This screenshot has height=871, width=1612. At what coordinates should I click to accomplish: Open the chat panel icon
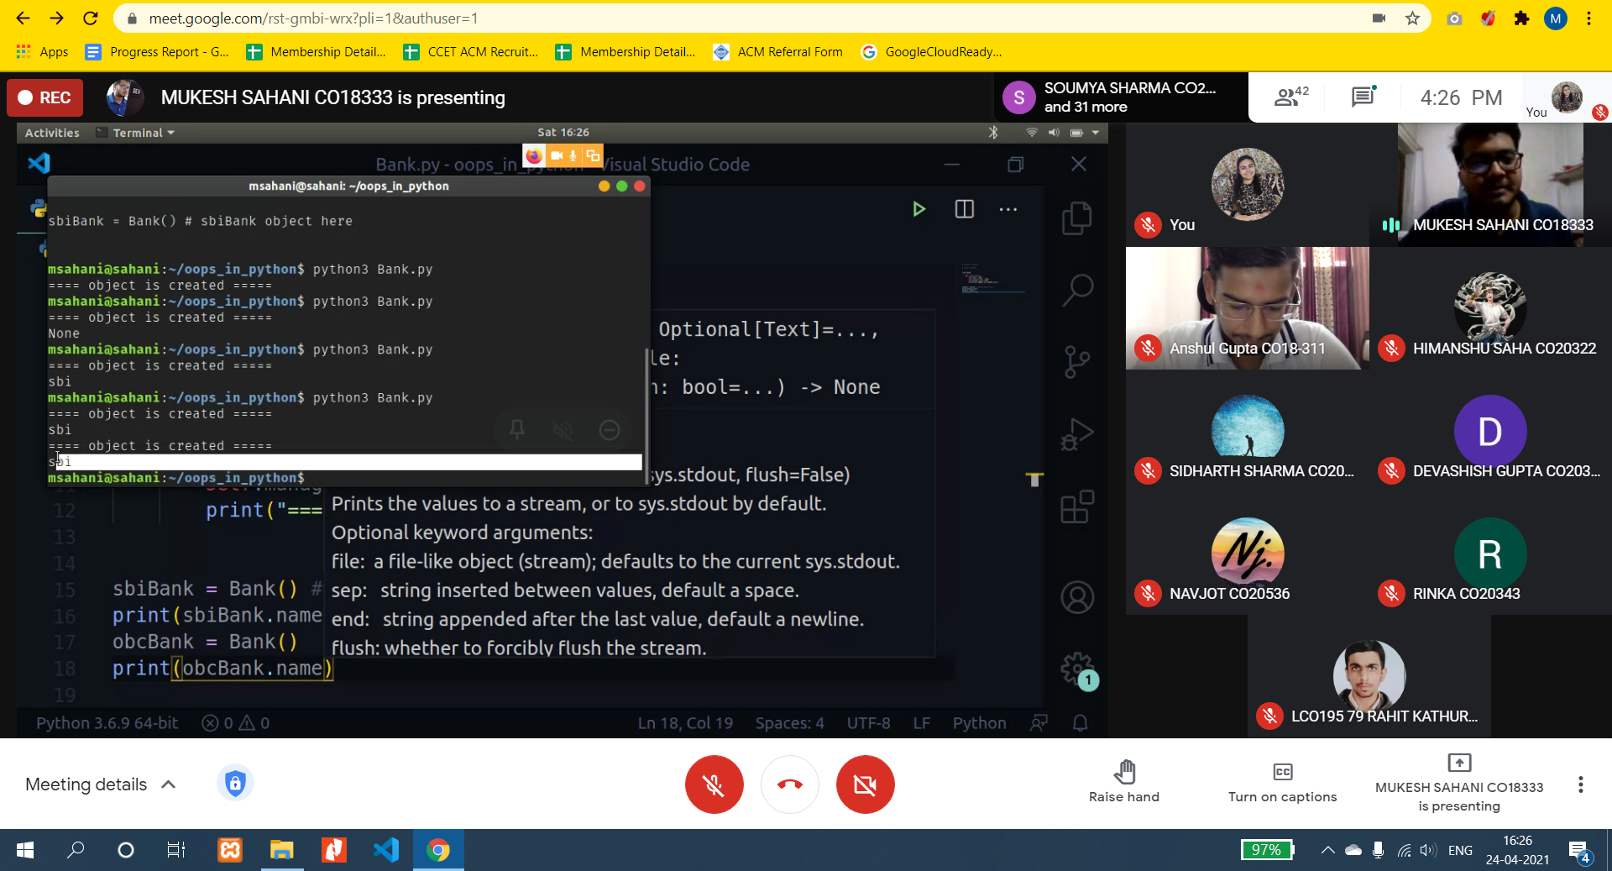tap(1362, 97)
